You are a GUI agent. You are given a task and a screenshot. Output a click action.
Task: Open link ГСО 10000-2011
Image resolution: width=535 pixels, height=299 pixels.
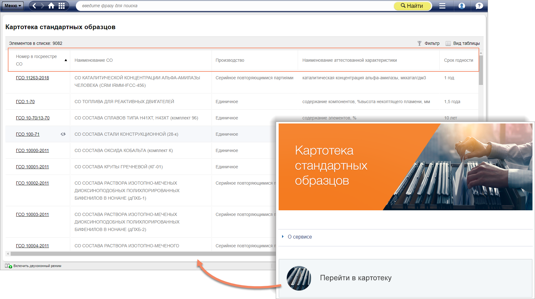[x=32, y=150]
